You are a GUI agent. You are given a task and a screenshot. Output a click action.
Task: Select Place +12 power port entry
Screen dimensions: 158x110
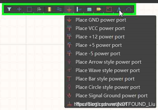[x=110, y=37]
